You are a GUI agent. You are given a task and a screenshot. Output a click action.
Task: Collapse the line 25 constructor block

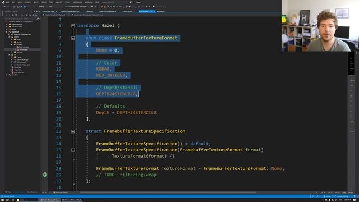(73, 150)
